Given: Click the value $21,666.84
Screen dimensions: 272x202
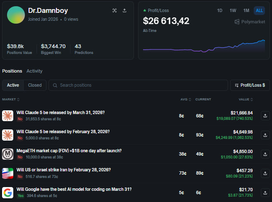Looking at the screenshot, I should pyautogui.click(x=241, y=113).
